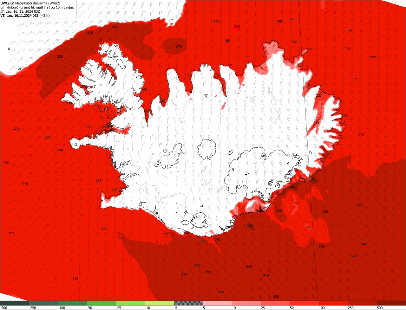Click the checkered legend swatch from -5 to 5
The image size is (406, 310).
pyautogui.click(x=188, y=303)
